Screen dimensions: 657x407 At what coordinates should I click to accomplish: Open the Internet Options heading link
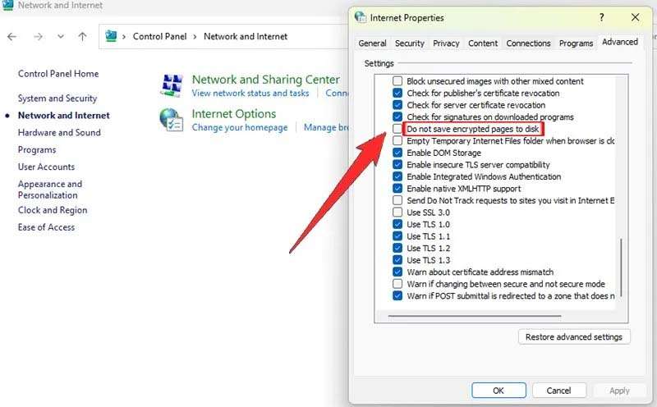click(x=234, y=114)
